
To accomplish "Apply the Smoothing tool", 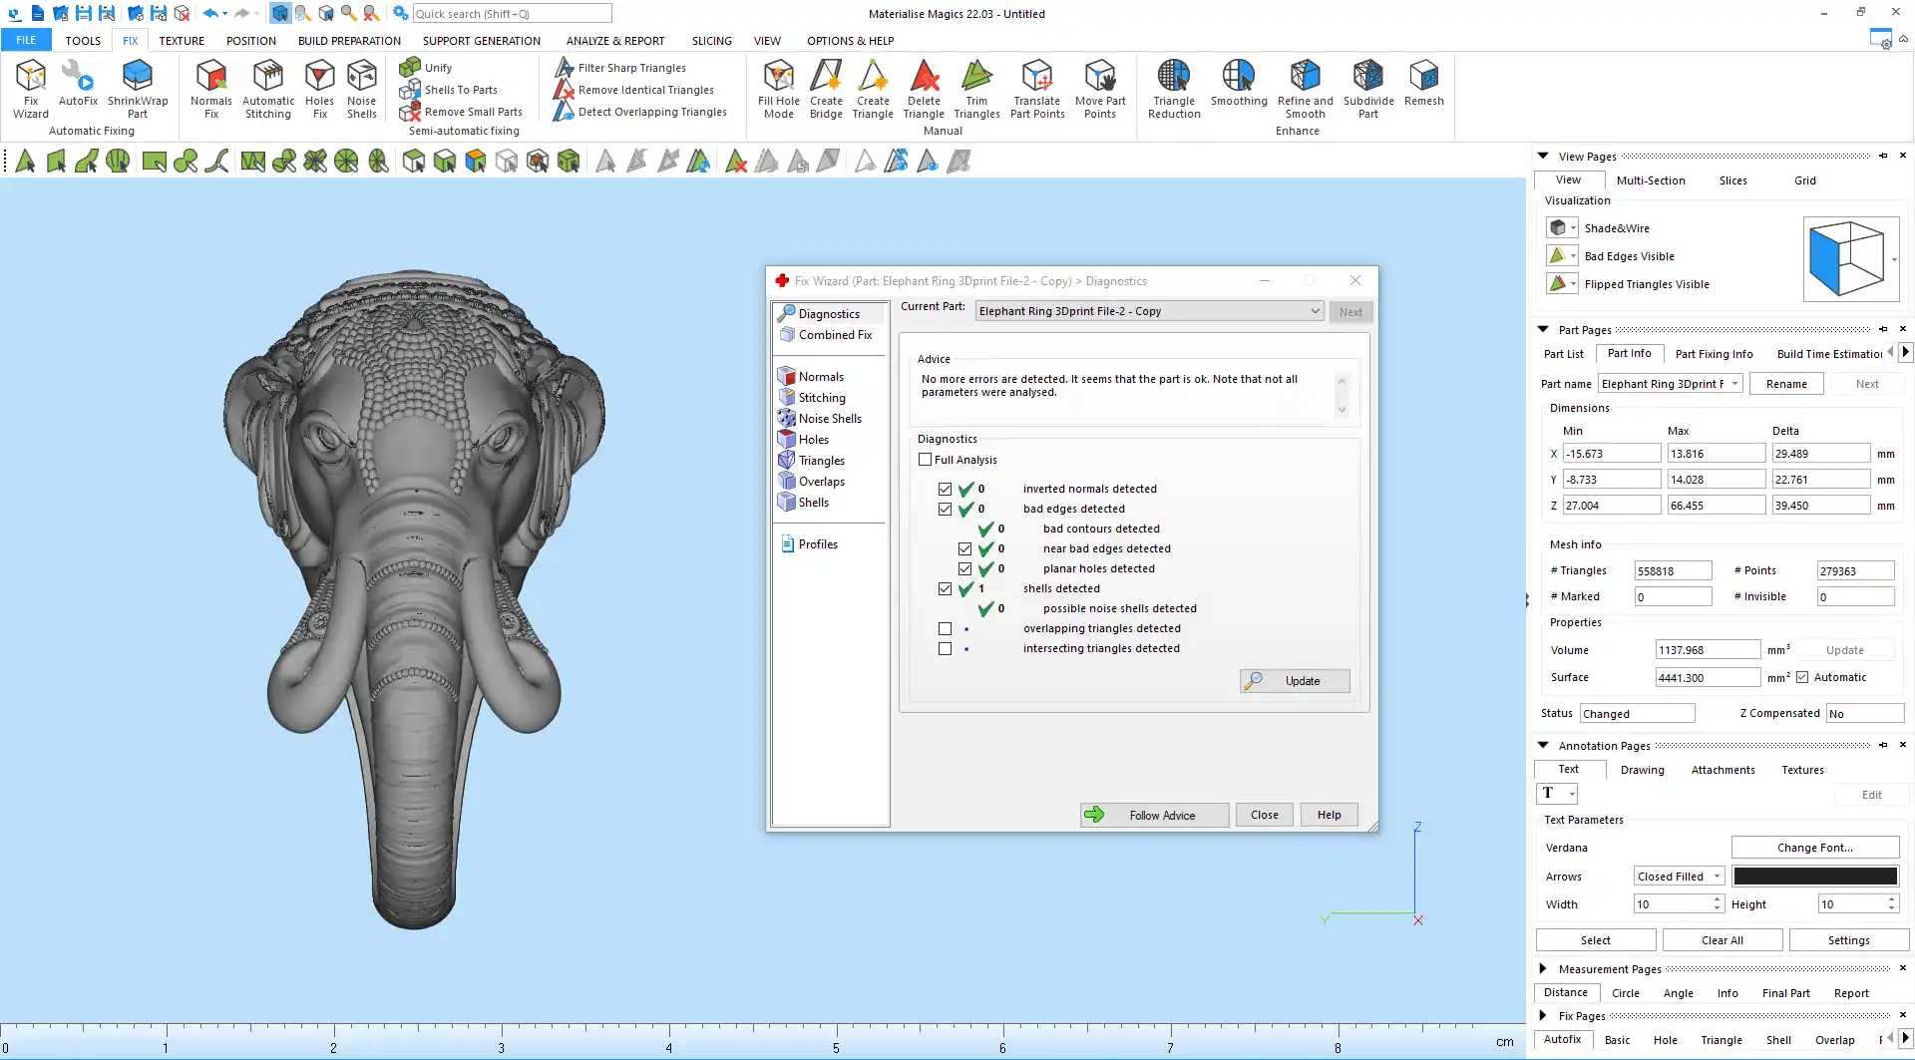I will point(1239,83).
